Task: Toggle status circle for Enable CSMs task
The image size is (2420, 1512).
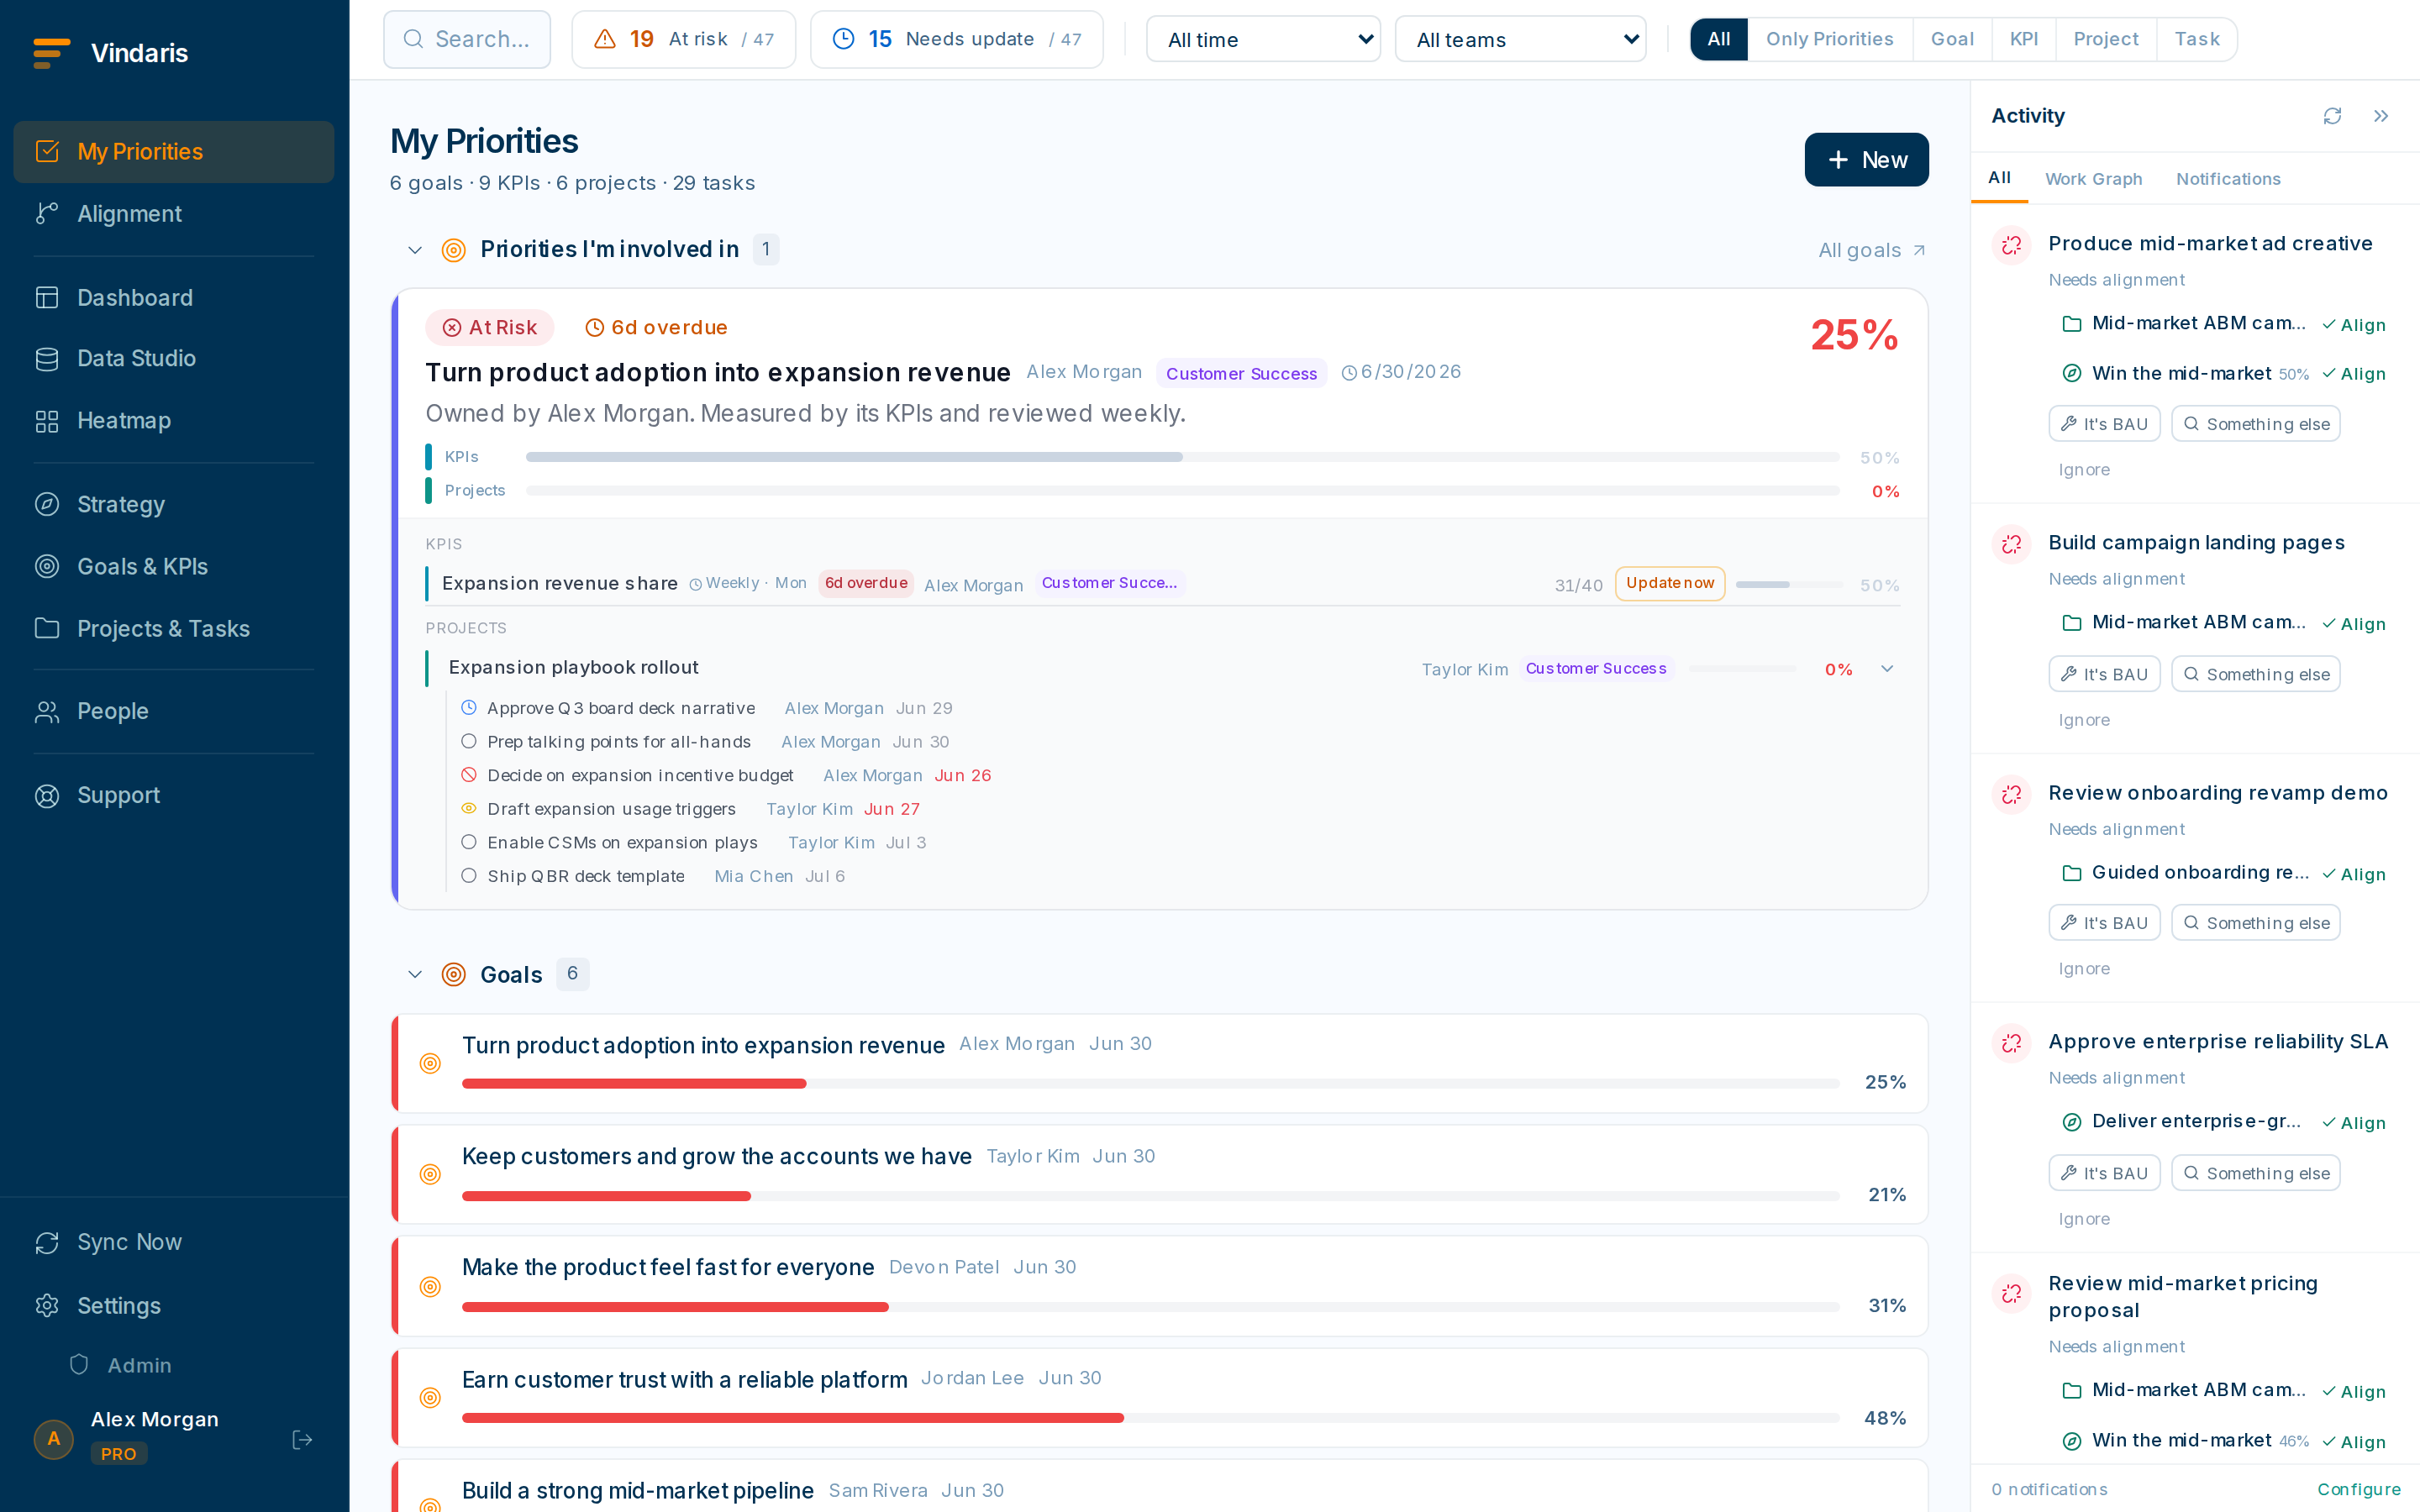Action: click(468, 842)
